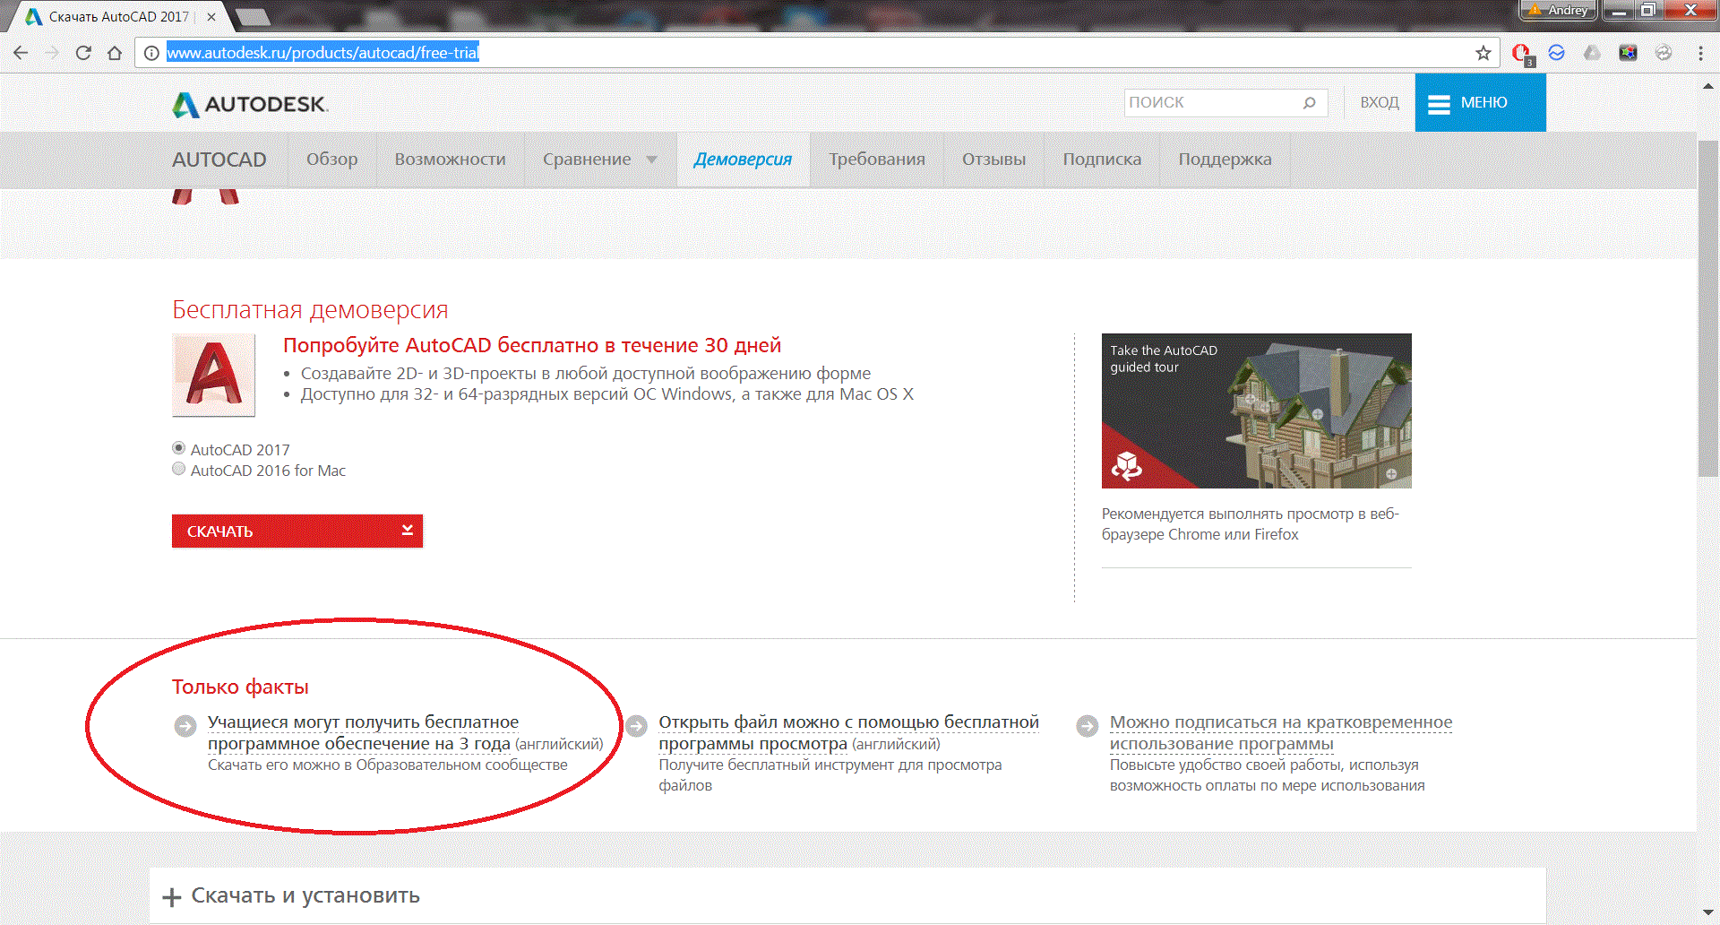Open the short-term subscription link
Image resolution: width=1720 pixels, height=925 pixels.
(x=1281, y=733)
